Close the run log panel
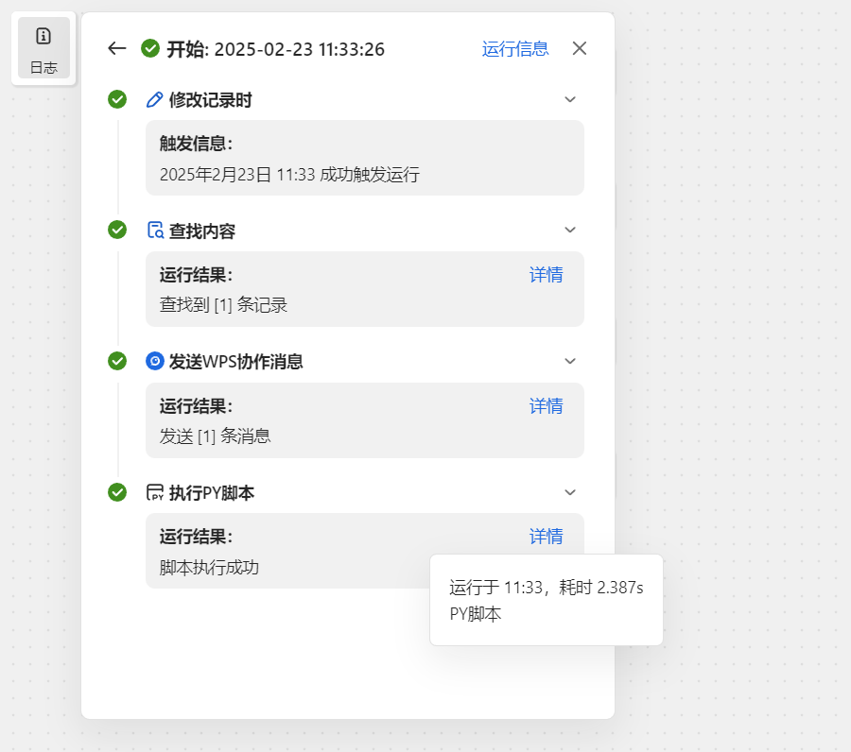Screen dimensions: 851x752 coord(580,48)
